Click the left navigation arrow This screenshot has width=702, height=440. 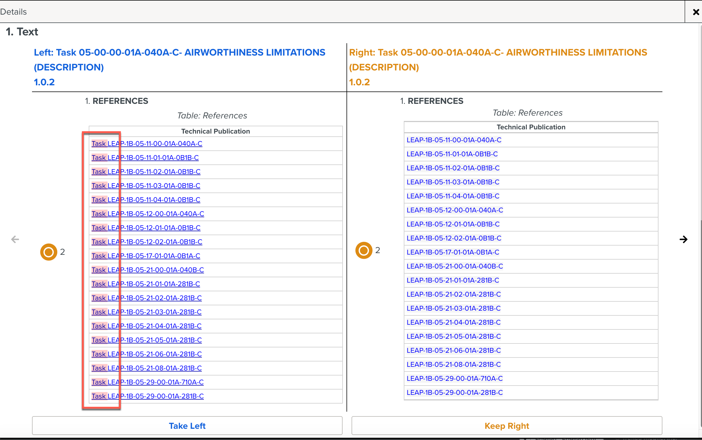click(15, 239)
